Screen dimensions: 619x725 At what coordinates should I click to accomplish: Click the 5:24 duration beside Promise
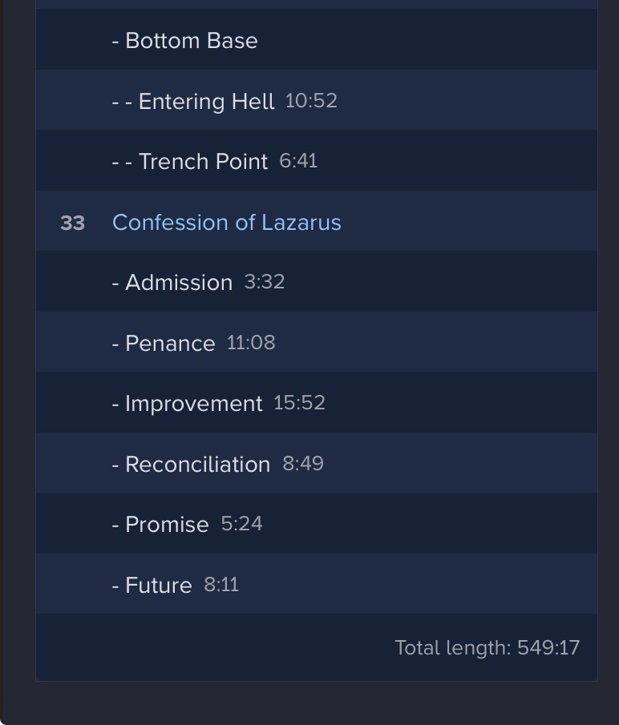tap(241, 524)
